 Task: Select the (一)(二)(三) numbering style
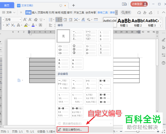(x=91, y=36)
